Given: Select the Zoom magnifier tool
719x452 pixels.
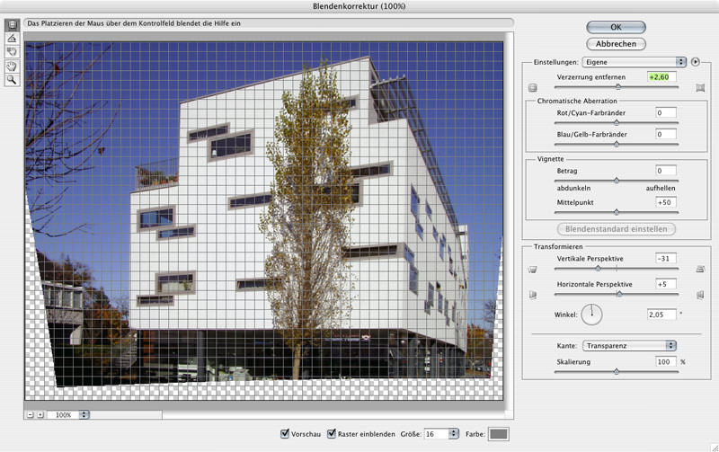Looking at the screenshot, I should 12,80.
